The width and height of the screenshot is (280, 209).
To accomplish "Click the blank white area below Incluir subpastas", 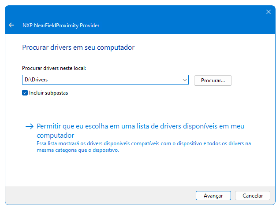I will tap(125, 108).
